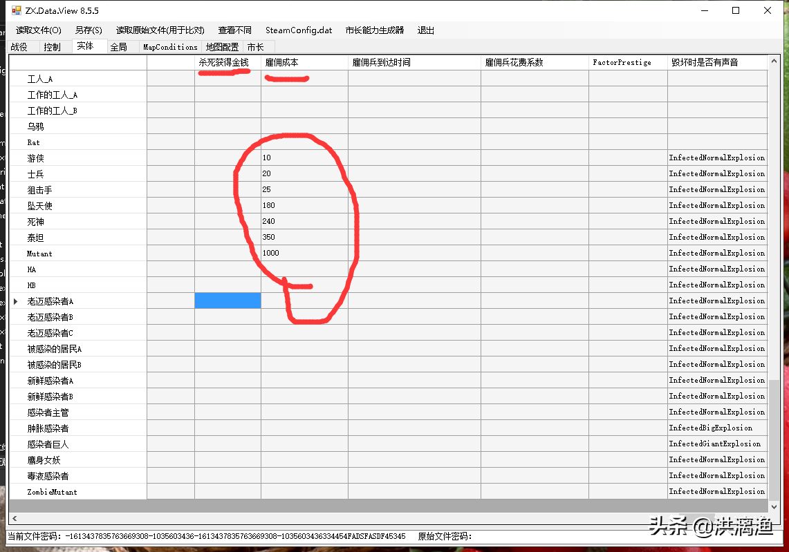Click the 退出 menu item

426,30
